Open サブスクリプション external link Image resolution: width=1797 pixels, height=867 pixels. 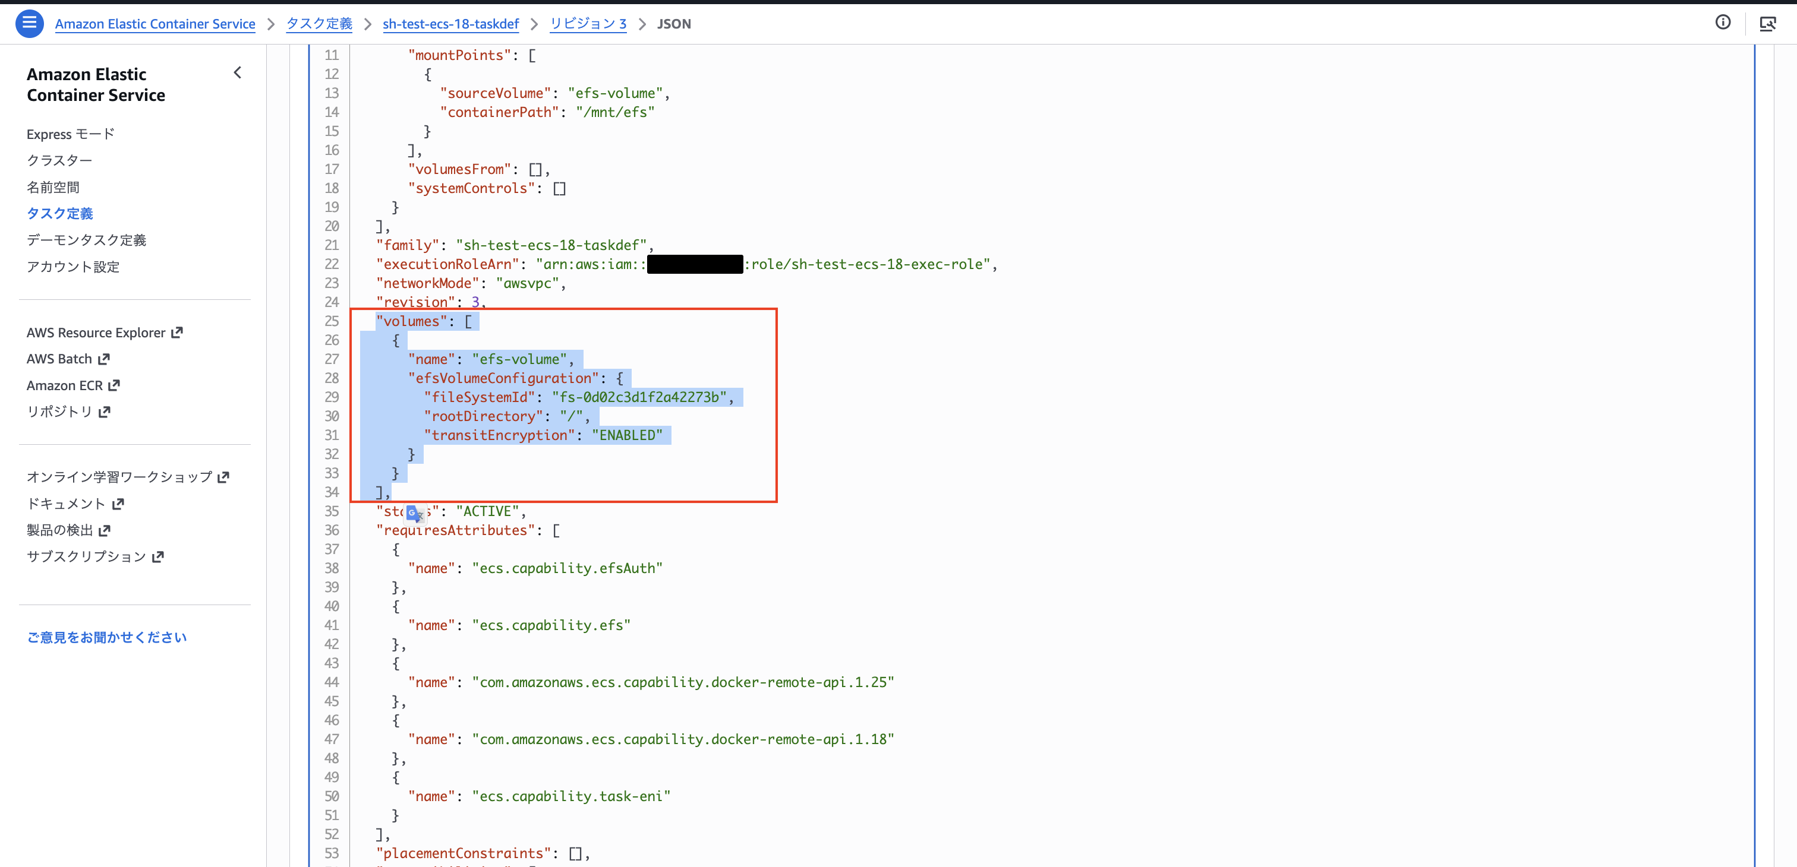click(x=94, y=556)
